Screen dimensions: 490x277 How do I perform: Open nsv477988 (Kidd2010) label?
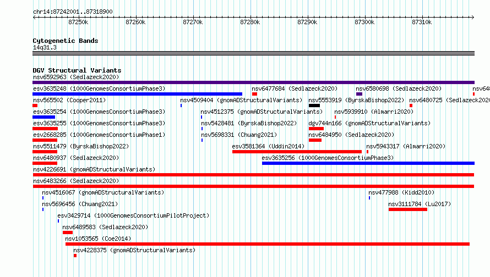point(401,192)
